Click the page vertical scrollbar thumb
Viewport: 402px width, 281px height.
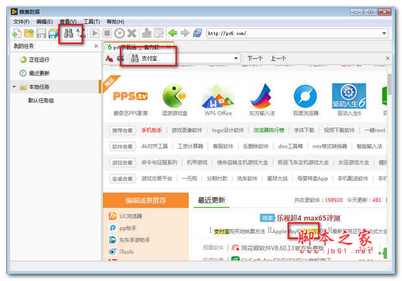point(390,84)
